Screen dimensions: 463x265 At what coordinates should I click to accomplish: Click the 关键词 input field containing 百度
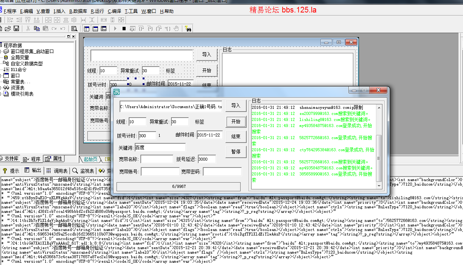click(x=163, y=147)
